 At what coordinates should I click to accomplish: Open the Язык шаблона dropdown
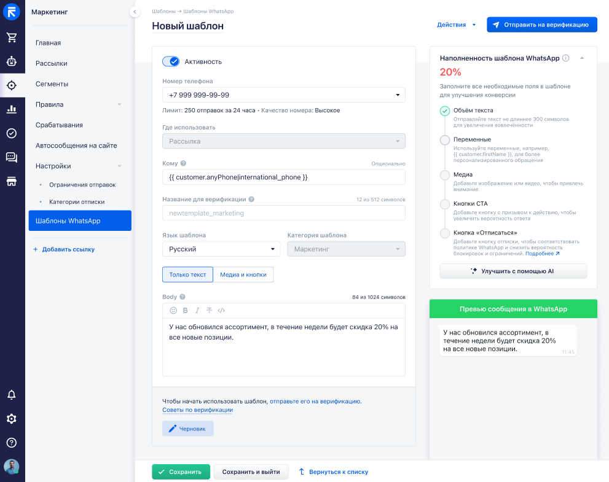(221, 249)
